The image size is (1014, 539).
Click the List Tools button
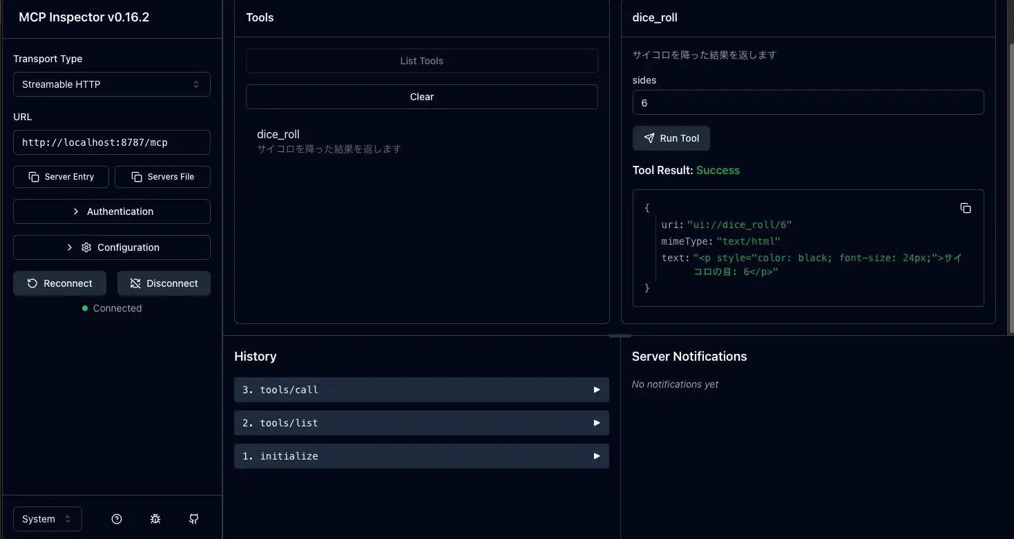point(422,61)
